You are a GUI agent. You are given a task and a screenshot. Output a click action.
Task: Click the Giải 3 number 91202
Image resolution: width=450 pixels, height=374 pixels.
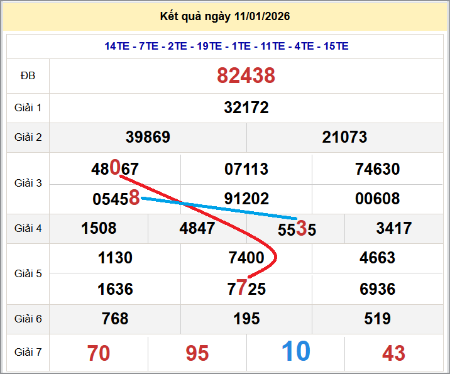[246, 199]
